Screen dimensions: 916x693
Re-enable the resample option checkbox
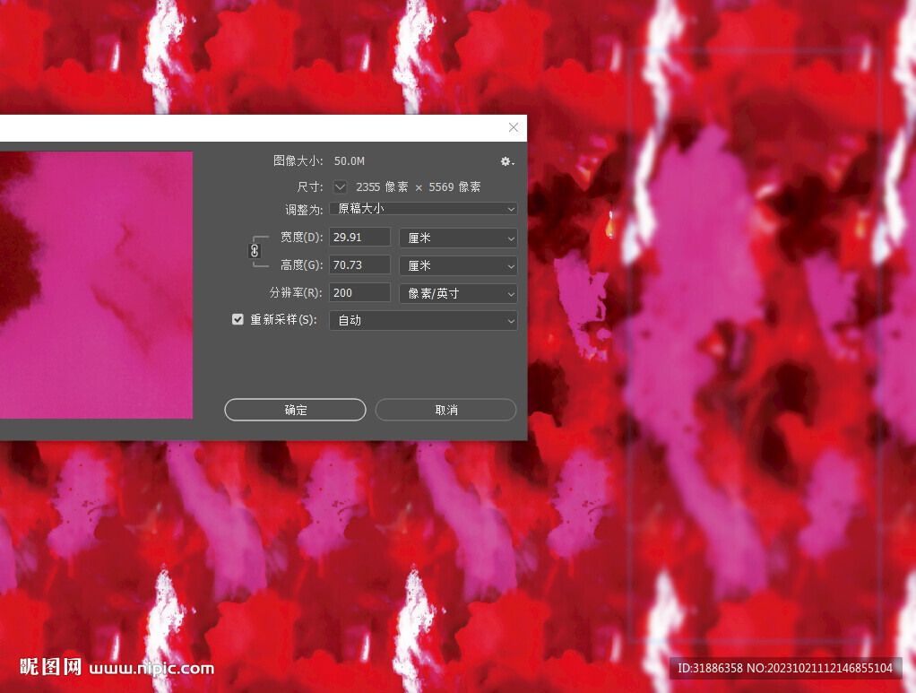click(x=238, y=319)
